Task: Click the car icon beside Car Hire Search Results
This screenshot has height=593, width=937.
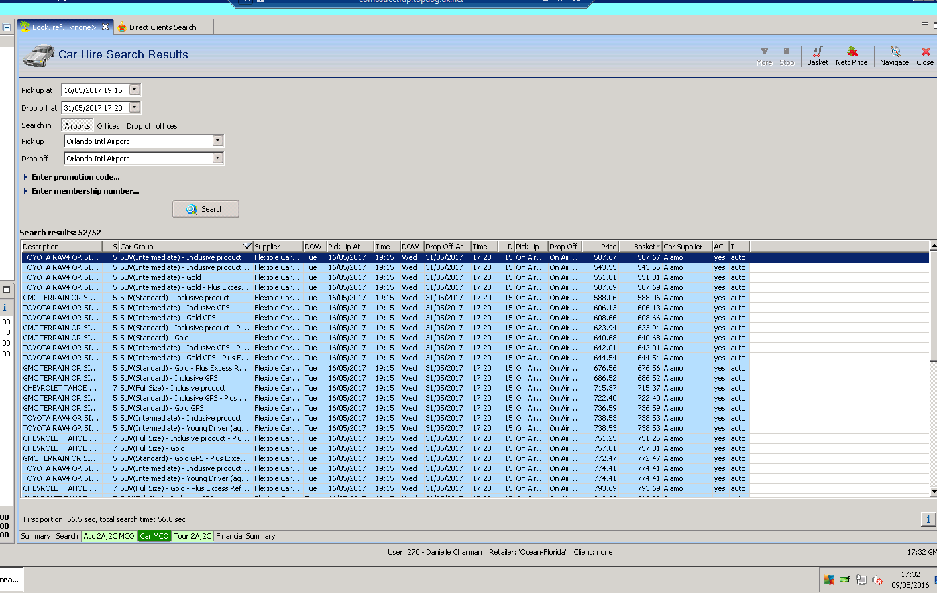Action: 38,55
